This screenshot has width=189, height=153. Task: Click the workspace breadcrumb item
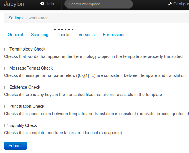click(38, 18)
